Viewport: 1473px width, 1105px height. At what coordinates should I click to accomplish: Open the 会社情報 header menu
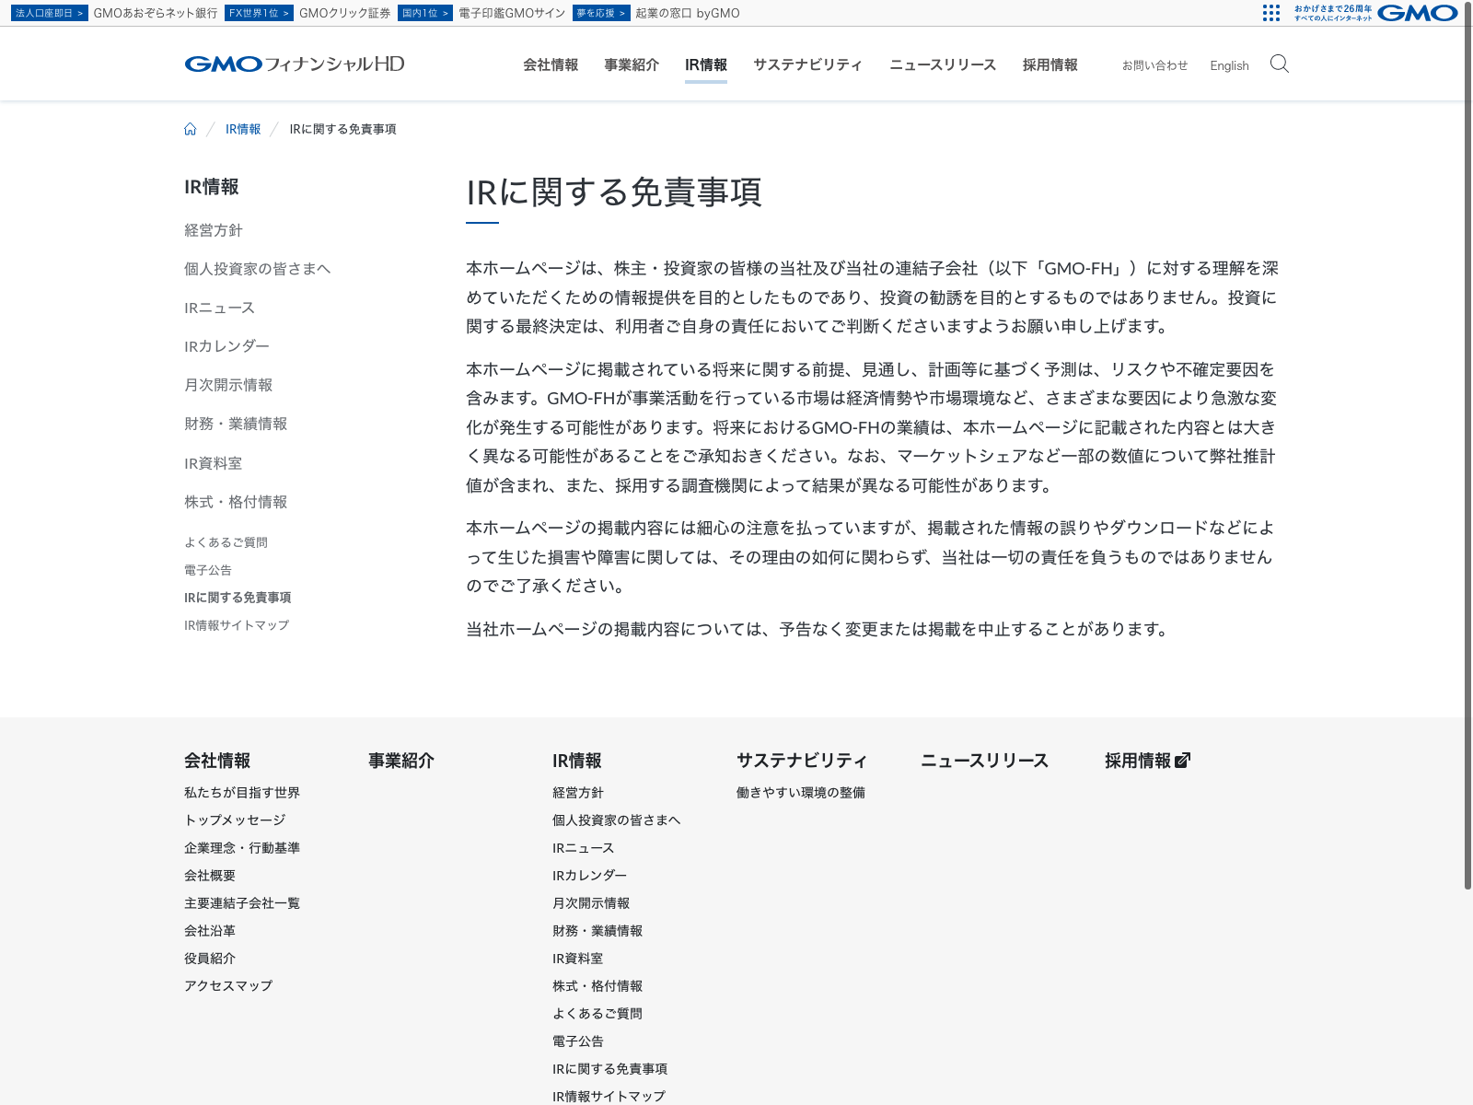coord(551,64)
